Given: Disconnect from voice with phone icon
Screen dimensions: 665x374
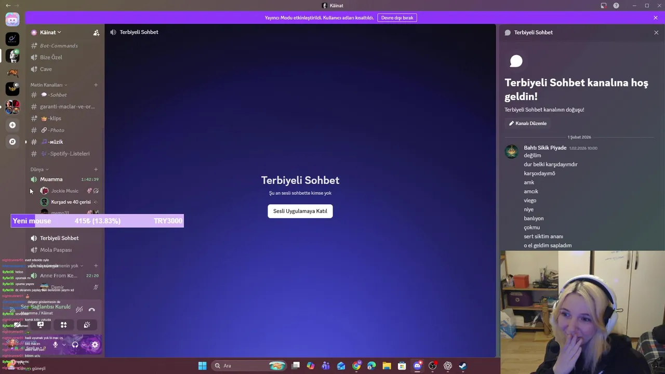Looking at the screenshot, I should point(92,310).
